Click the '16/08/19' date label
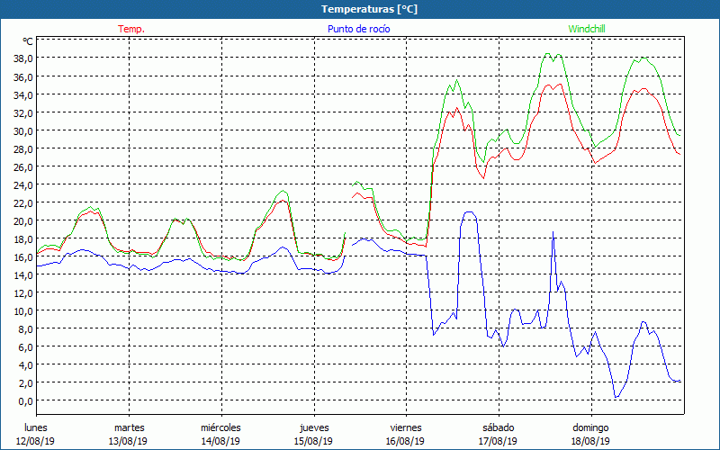 (406, 441)
